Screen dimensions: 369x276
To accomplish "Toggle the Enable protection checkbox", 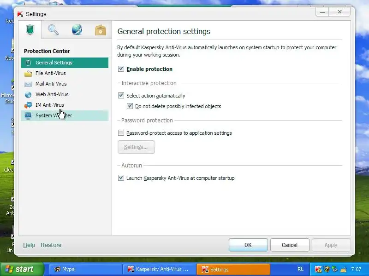I will [121, 69].
